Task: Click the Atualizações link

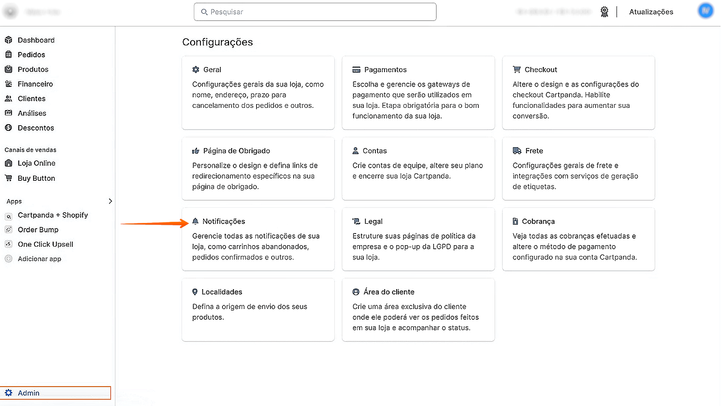Action: [x=651, y=12]
